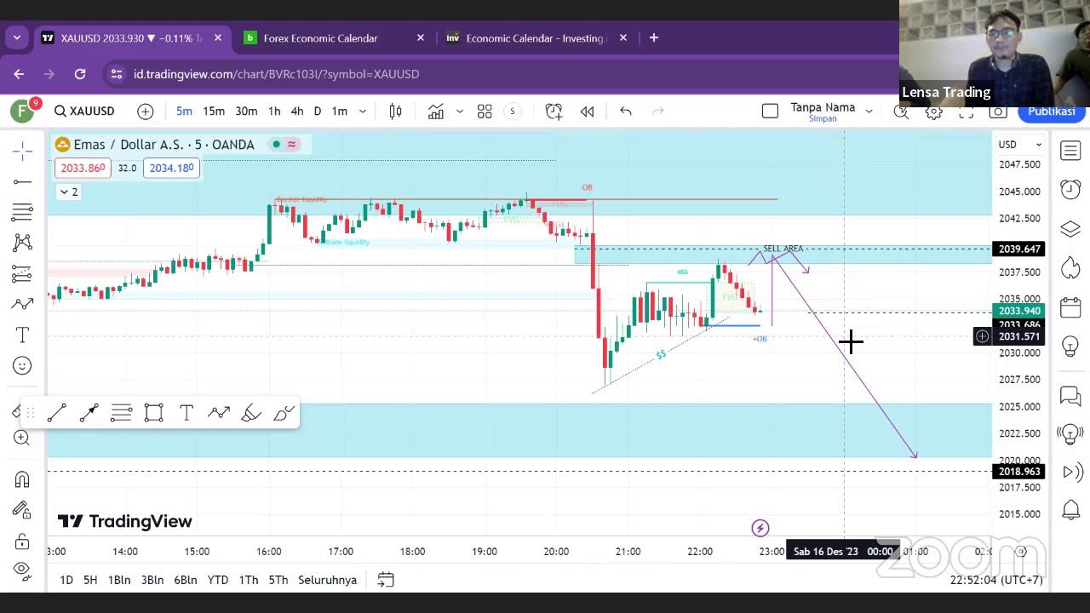Open XAUUSD symbol search
The width and height of the screenshot is (1090, 613).
[84, 111]
